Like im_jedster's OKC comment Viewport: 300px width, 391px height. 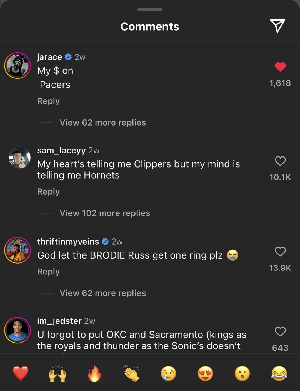click(280, 331)
